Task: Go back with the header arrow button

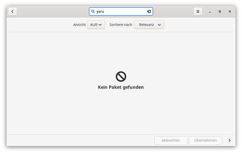Action: 12,12
